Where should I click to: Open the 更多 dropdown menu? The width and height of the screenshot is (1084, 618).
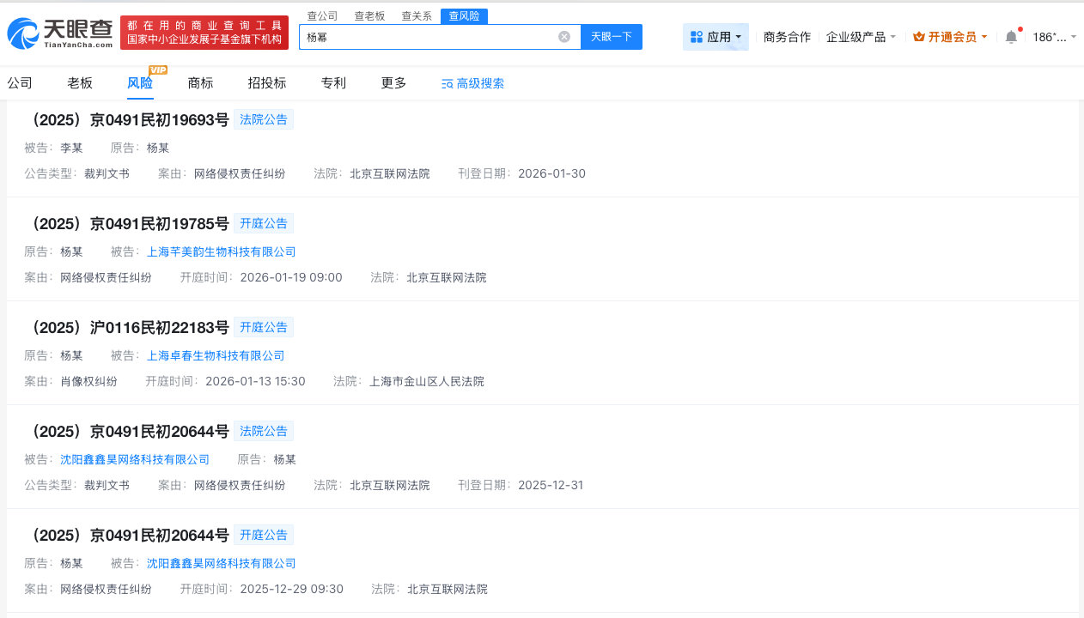(x=393, y=83)
